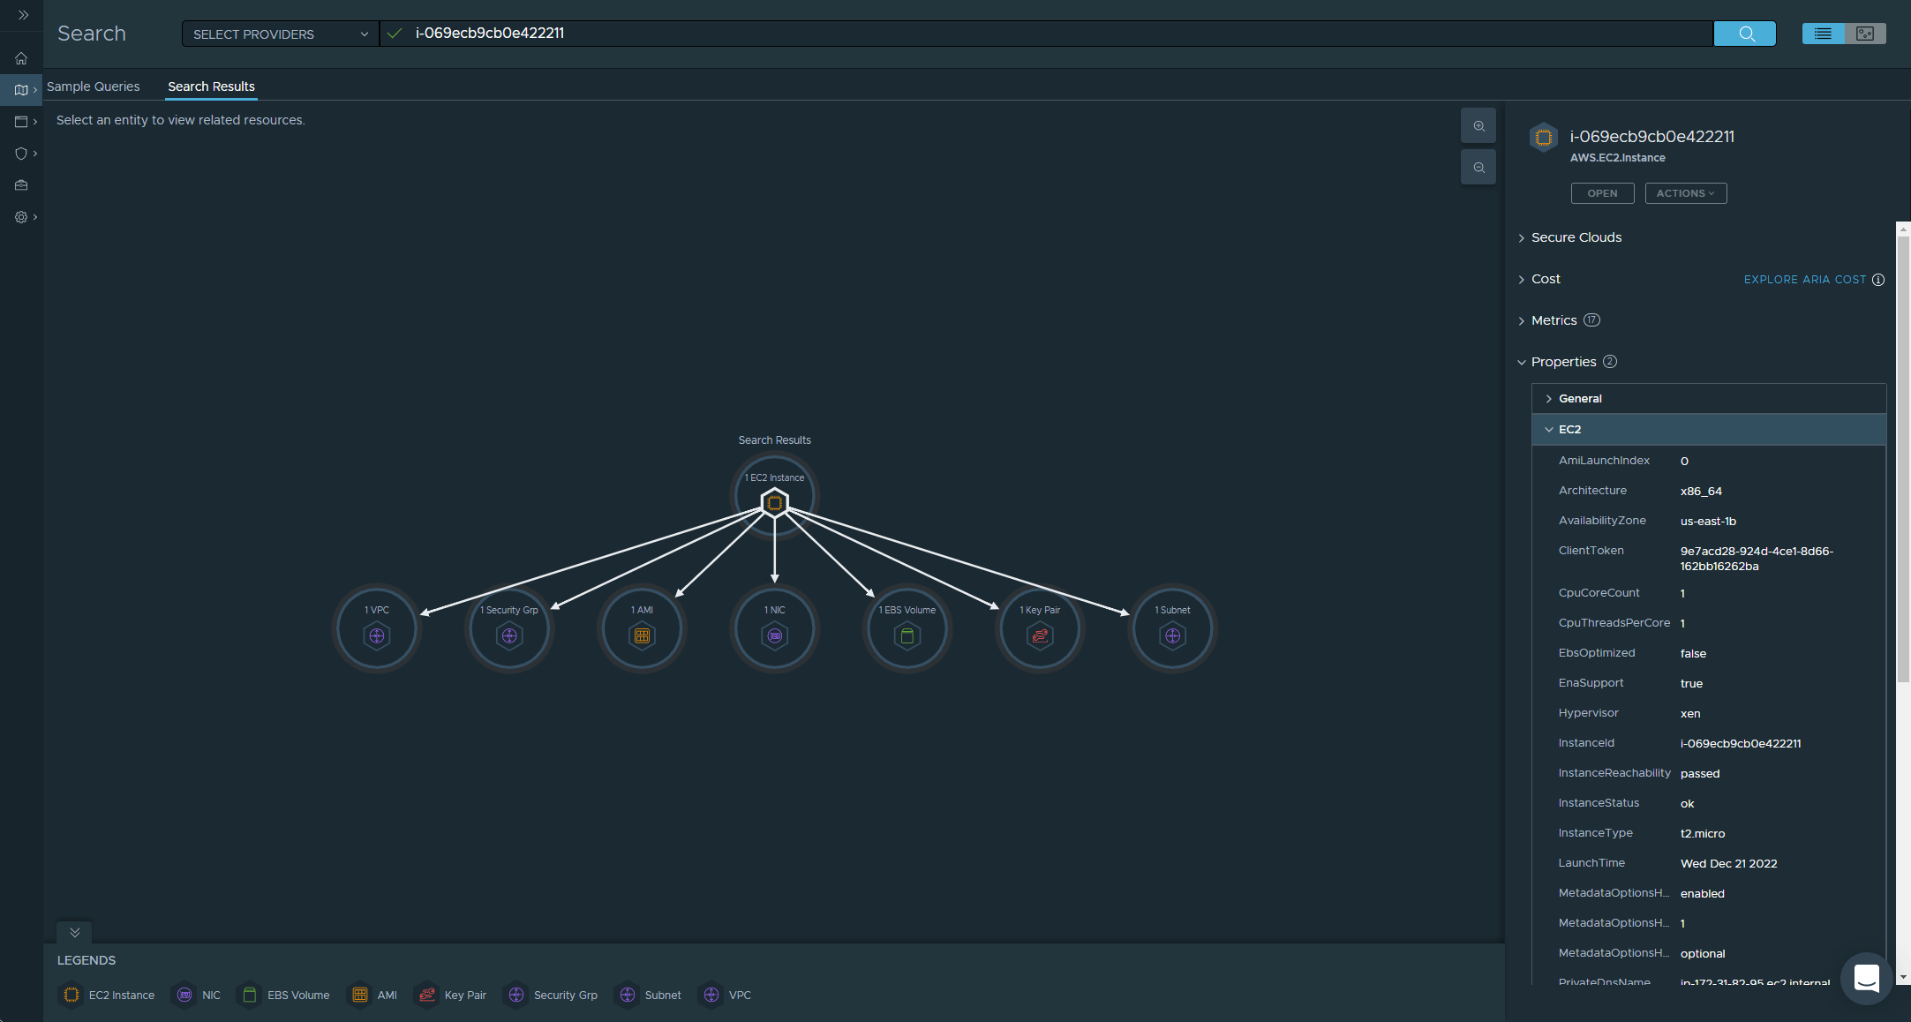Switch to topology view using the view toggle
The height and width of the screenshot is (1022, 1911).
1864,33
